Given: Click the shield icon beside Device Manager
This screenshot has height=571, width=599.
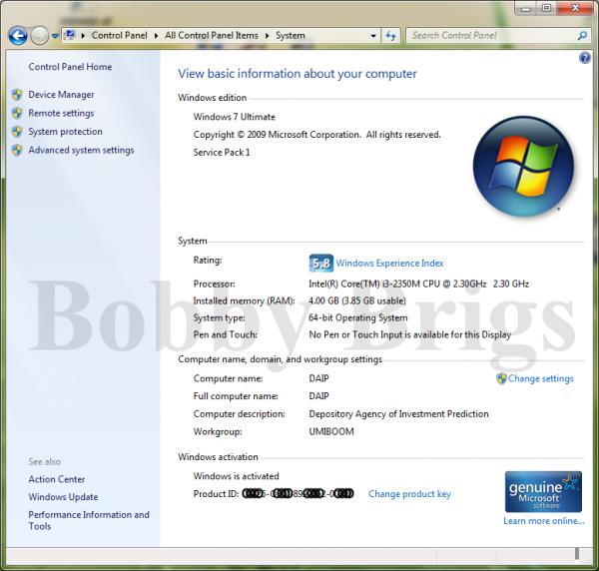Looking at the screenshot, I should (17, 95).
